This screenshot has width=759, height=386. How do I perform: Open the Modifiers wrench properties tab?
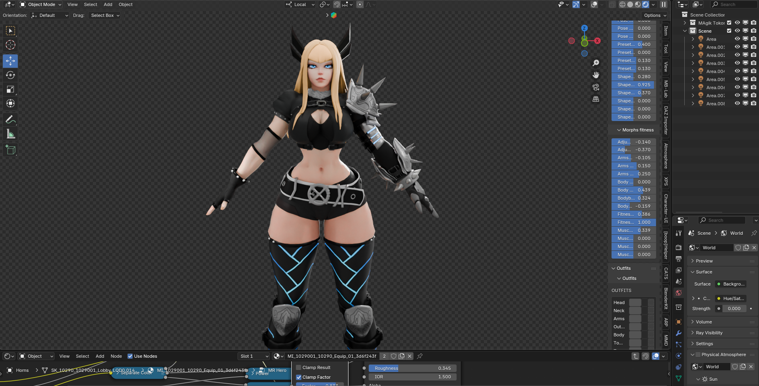pyautogui.click(x=679, y=333)
